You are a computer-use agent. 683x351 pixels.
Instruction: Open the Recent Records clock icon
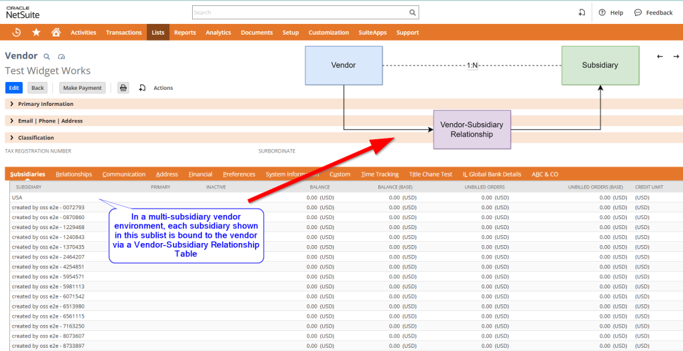click(x=16, y=32)
